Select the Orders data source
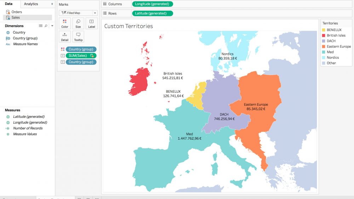Image resolution: width=354 pixels, height=199 pixels. click(x=16, y=12)
